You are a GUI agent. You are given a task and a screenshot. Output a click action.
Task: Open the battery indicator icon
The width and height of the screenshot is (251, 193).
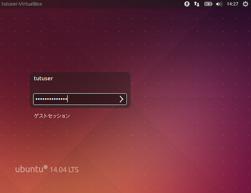pos(208,4)
